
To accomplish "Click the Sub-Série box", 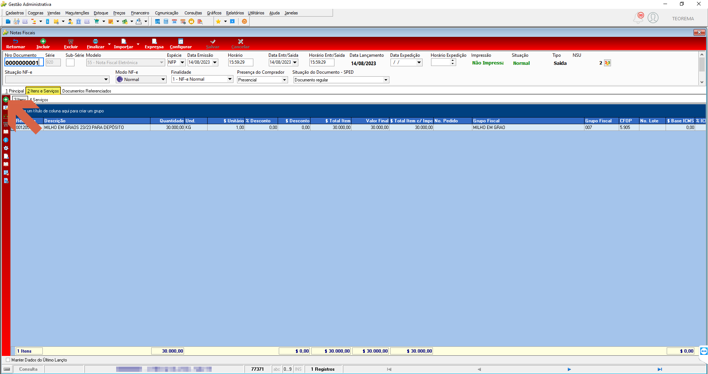I will pos(70,63).
